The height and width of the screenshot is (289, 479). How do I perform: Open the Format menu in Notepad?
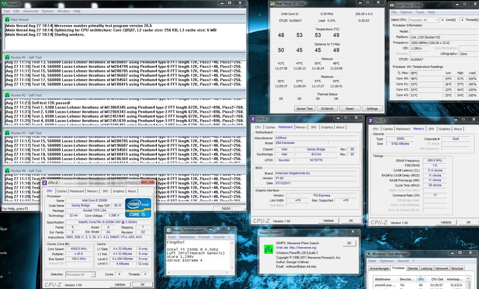[205, 237]
